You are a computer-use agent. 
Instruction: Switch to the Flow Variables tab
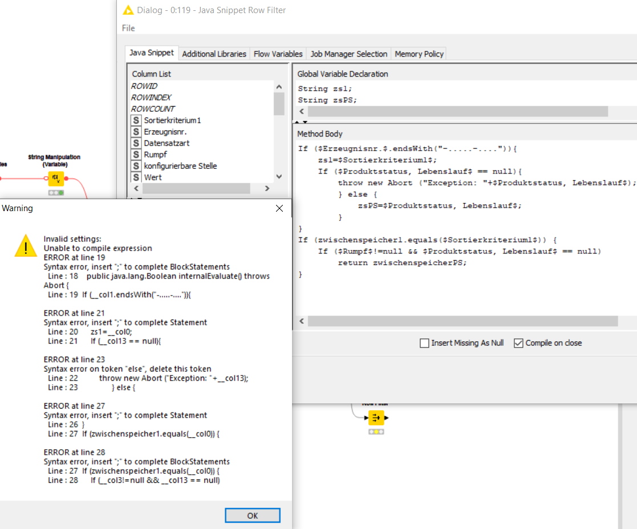point(278,54)
